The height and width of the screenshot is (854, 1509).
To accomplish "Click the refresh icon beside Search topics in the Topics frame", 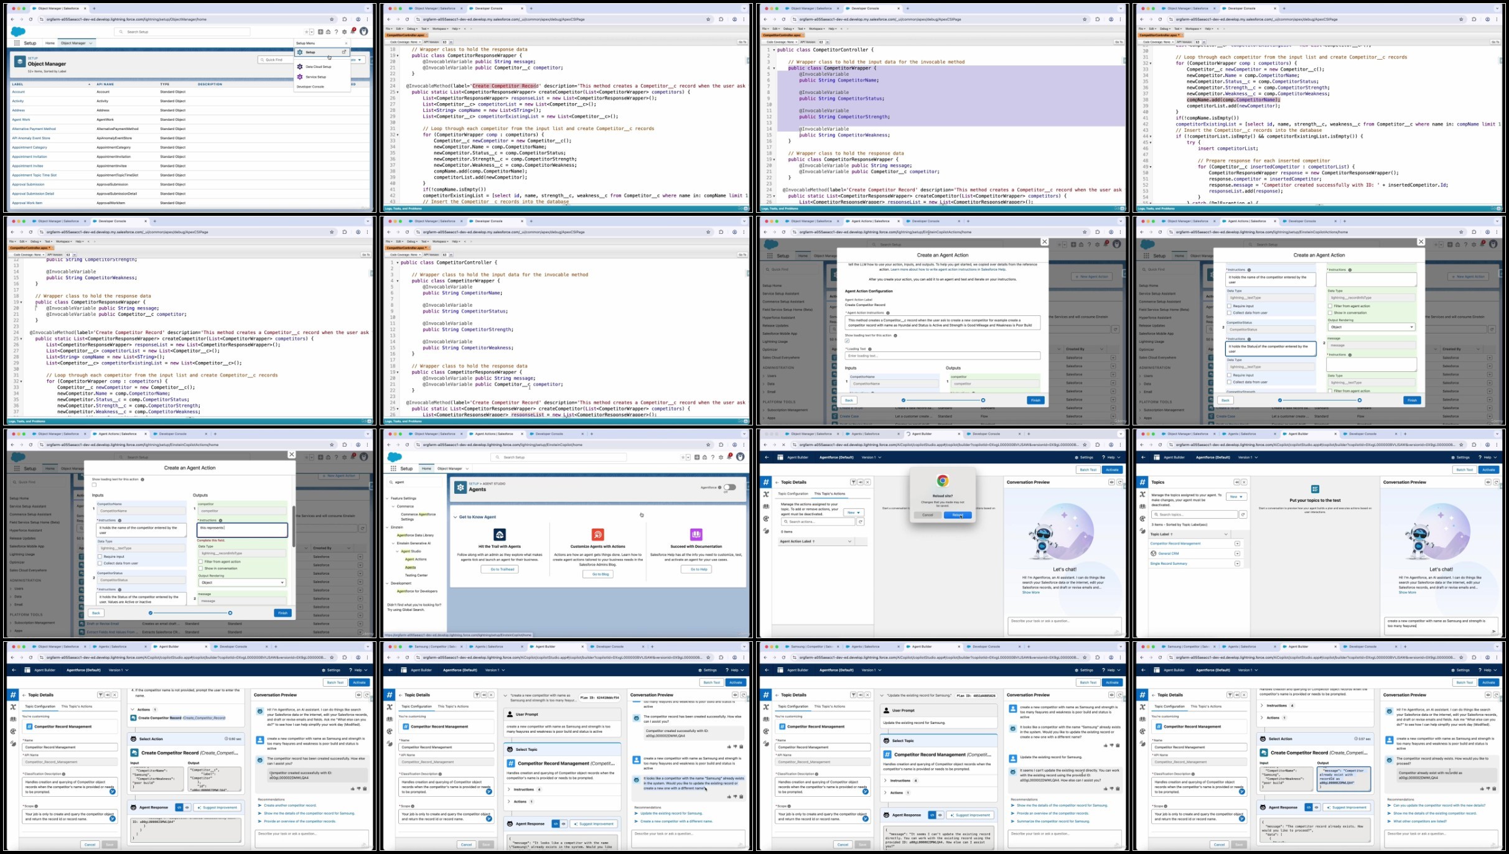I will click(x=1243, y=514).
